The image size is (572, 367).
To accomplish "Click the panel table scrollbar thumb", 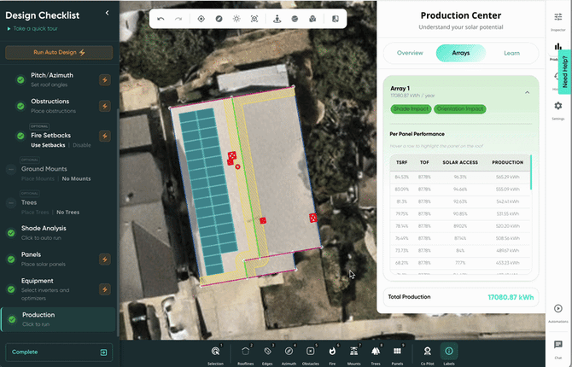I will click(531, 172).
